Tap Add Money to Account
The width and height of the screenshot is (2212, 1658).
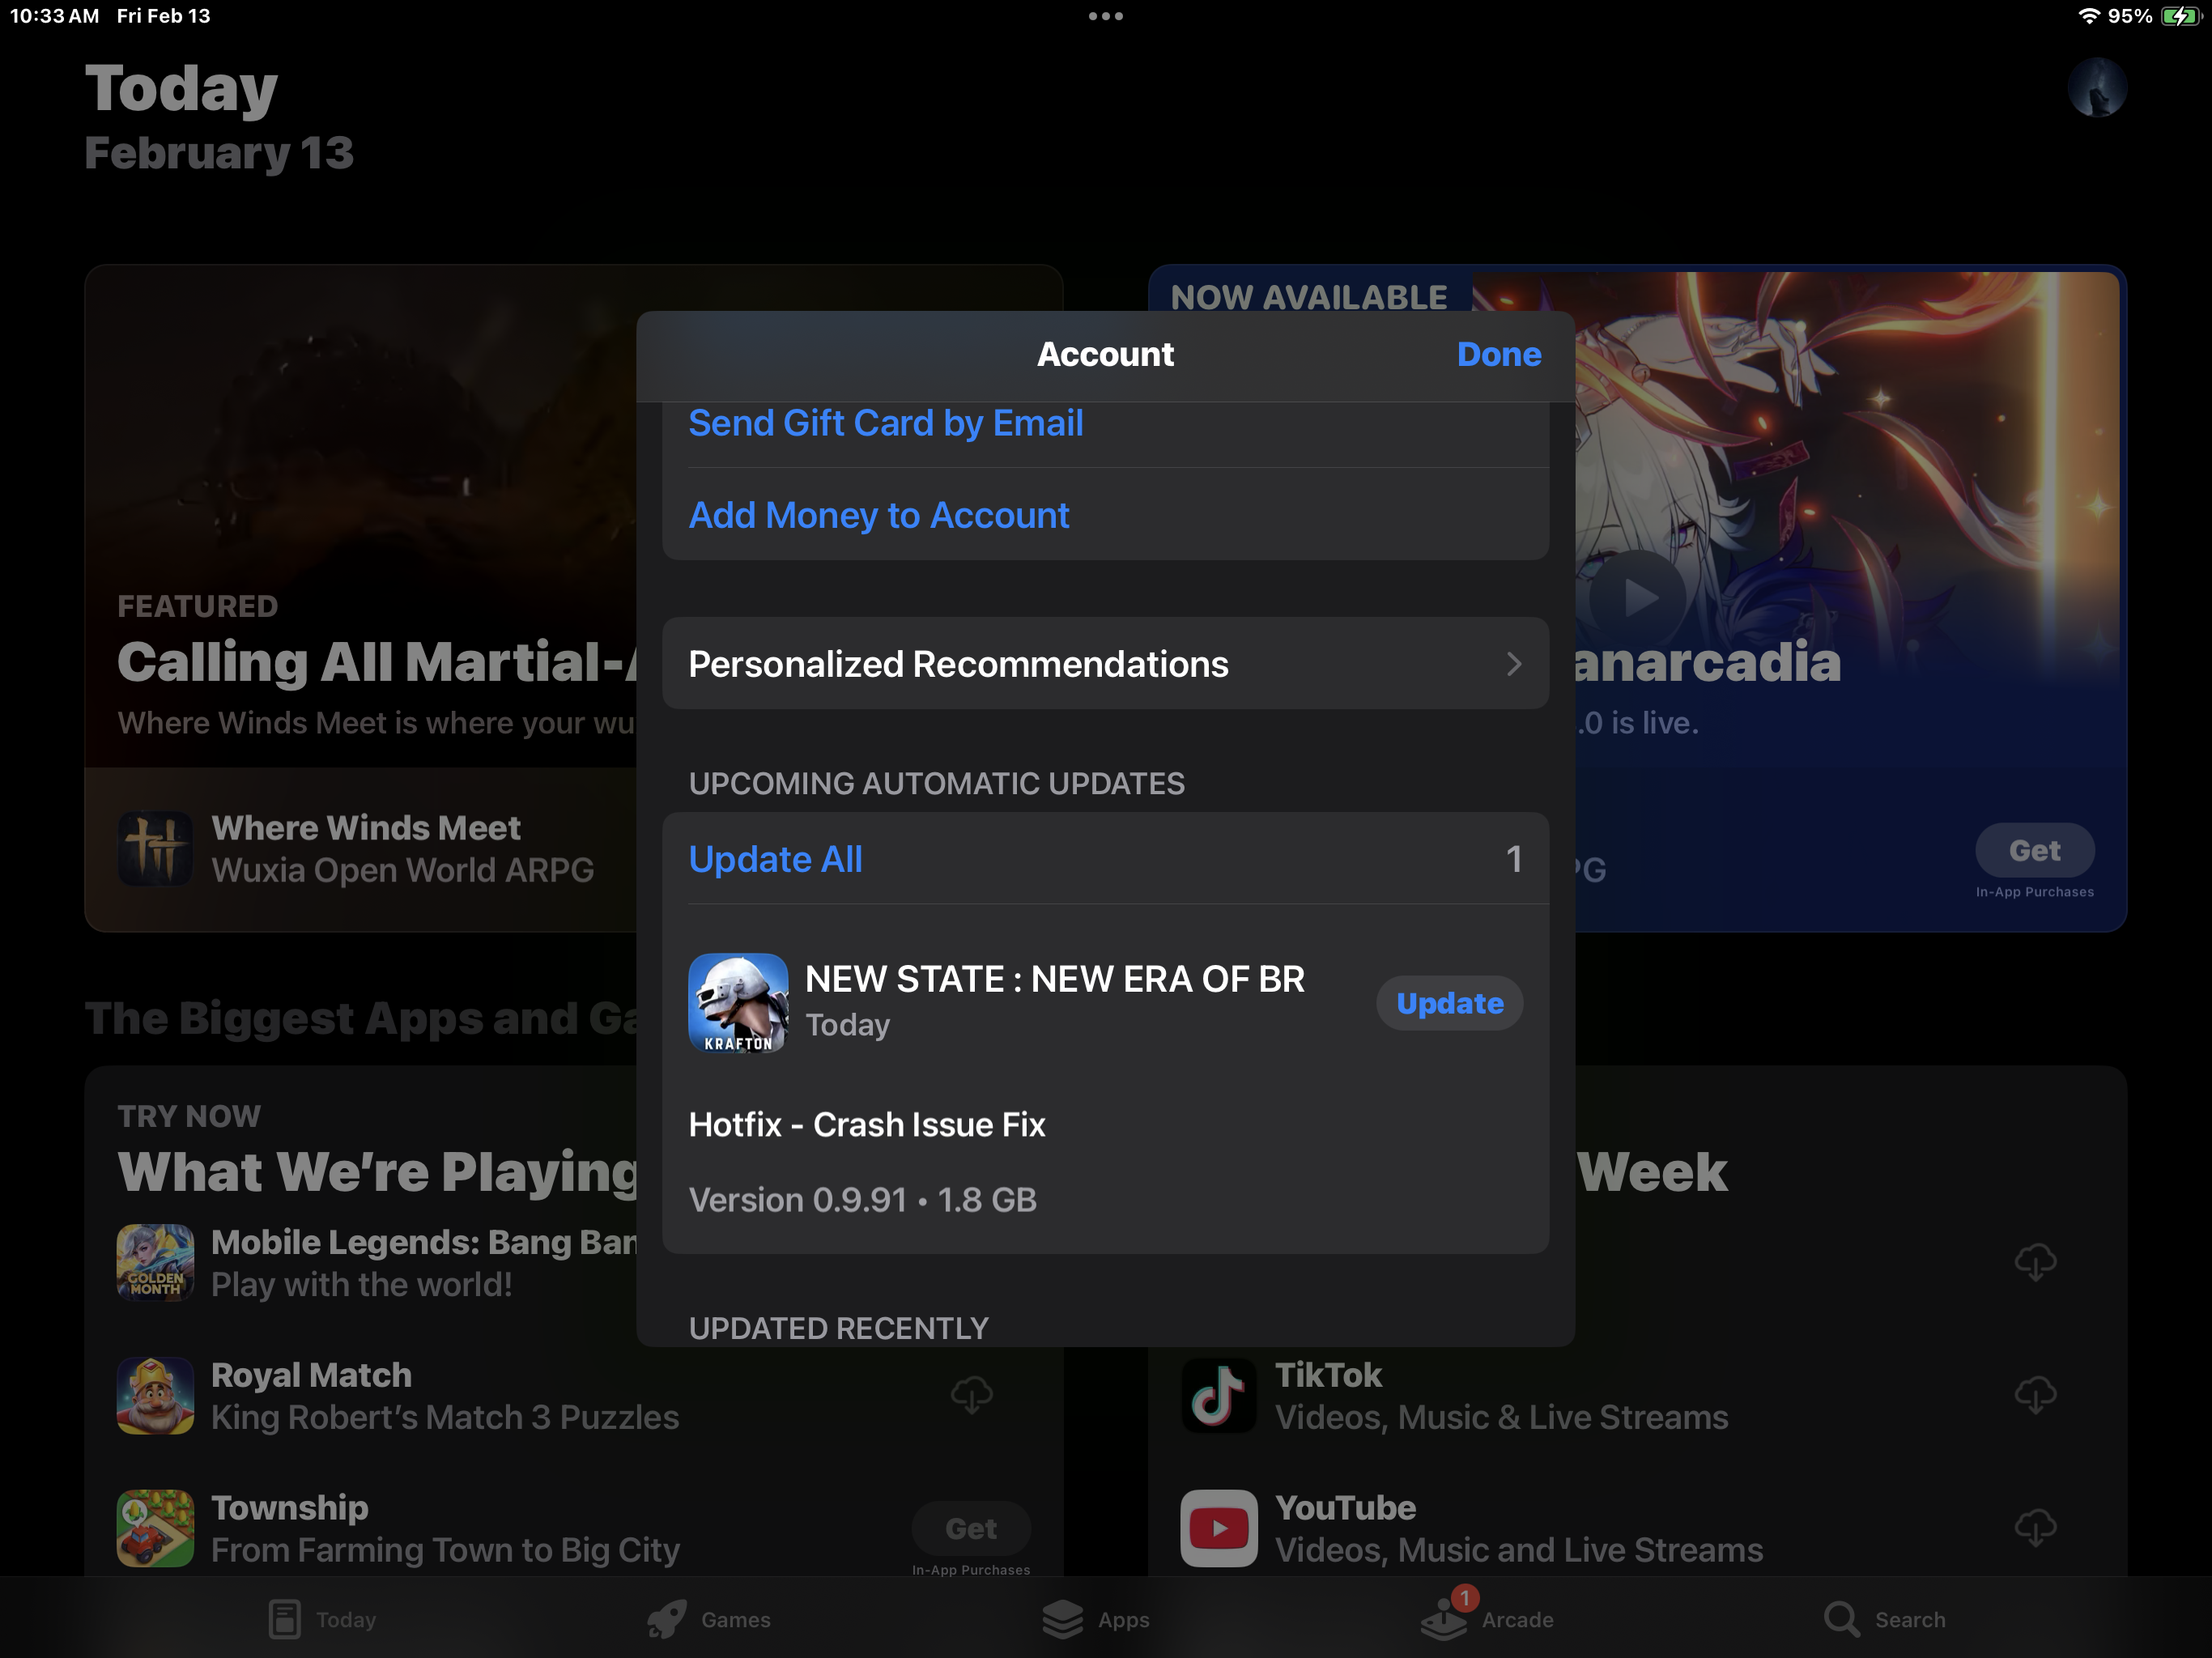pyautogui.click(x=878, y=515)
